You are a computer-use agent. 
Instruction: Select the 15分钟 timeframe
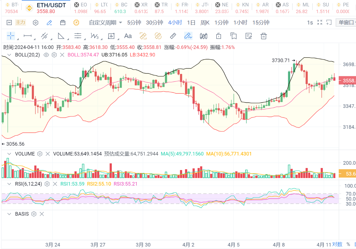point(261,23)
